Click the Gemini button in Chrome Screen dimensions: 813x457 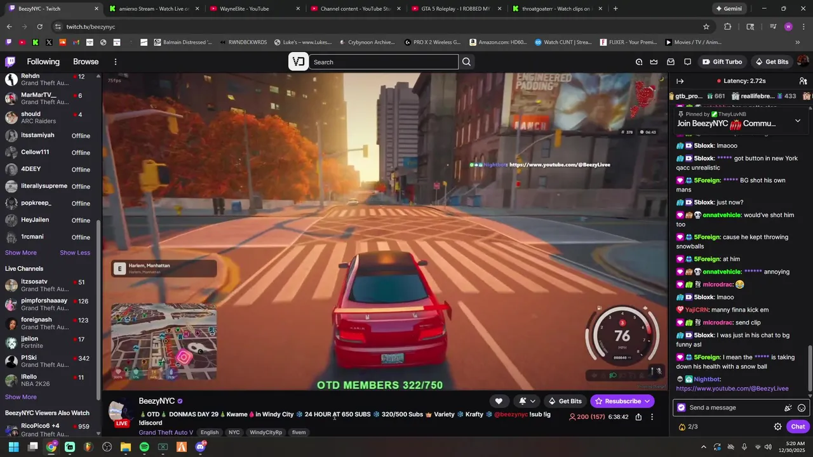(x=729, y=9)
